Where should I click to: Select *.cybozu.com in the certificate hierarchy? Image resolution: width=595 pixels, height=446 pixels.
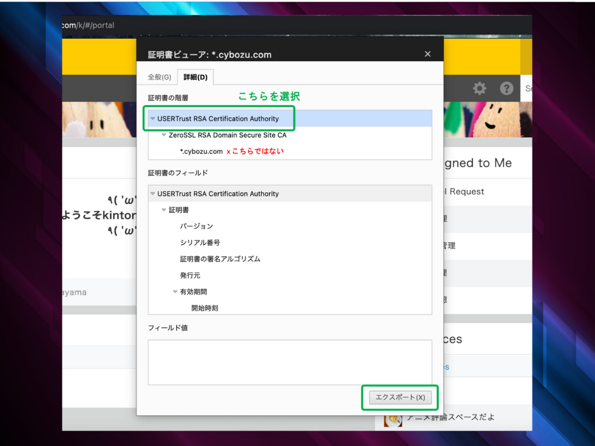[x=201, y=151]
